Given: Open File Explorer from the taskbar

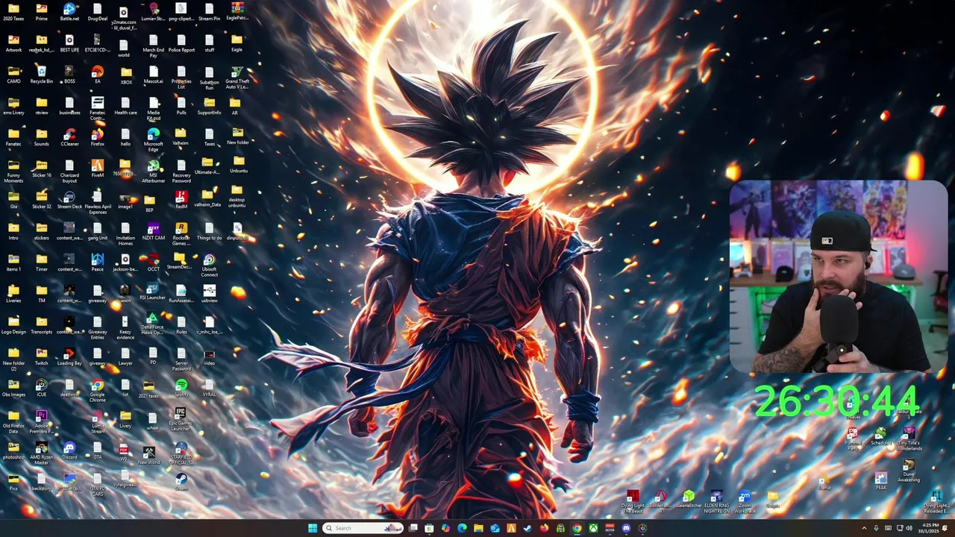Looking at the screenshot, I should [478, 528].
